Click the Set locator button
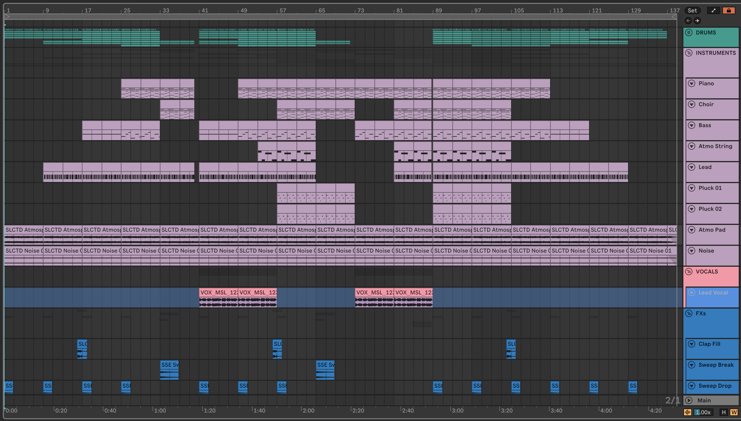Viewport: 741px width, 421px height. [692, 10]
